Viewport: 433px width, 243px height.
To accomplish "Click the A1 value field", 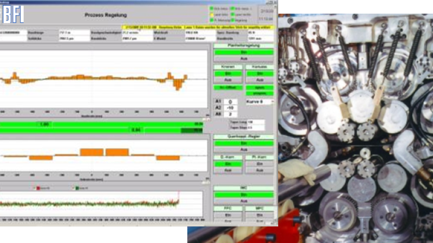I will tap(230, 101).
